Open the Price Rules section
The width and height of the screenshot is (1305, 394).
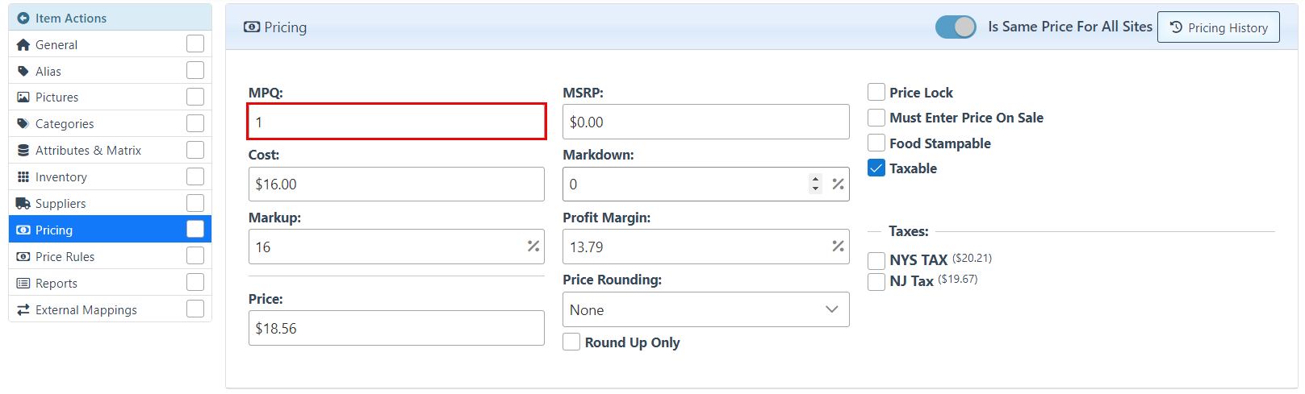pyautogui.click(x=65, y=257)
